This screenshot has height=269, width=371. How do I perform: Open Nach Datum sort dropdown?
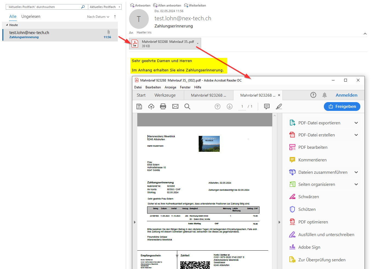point(98,17)
